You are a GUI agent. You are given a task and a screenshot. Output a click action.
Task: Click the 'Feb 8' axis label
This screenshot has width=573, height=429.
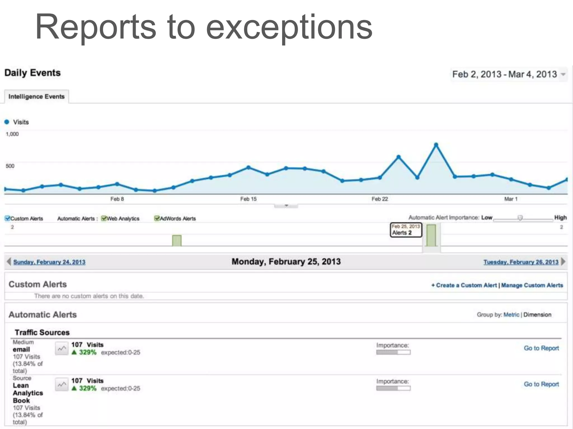point(117,199)
